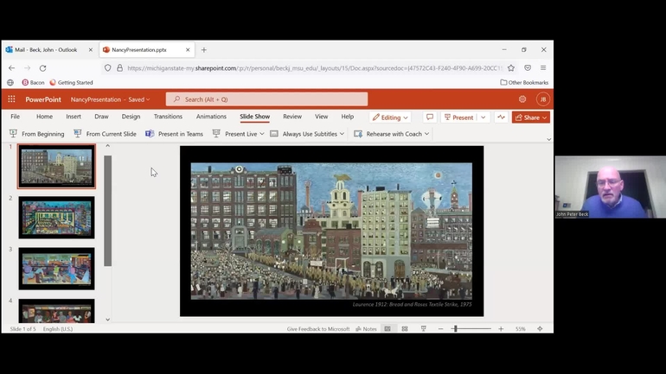Screen dimensions: 666x374
Task: Open the Editing mode dropdown
Action: pyautogui.click(x=390, y=117)
